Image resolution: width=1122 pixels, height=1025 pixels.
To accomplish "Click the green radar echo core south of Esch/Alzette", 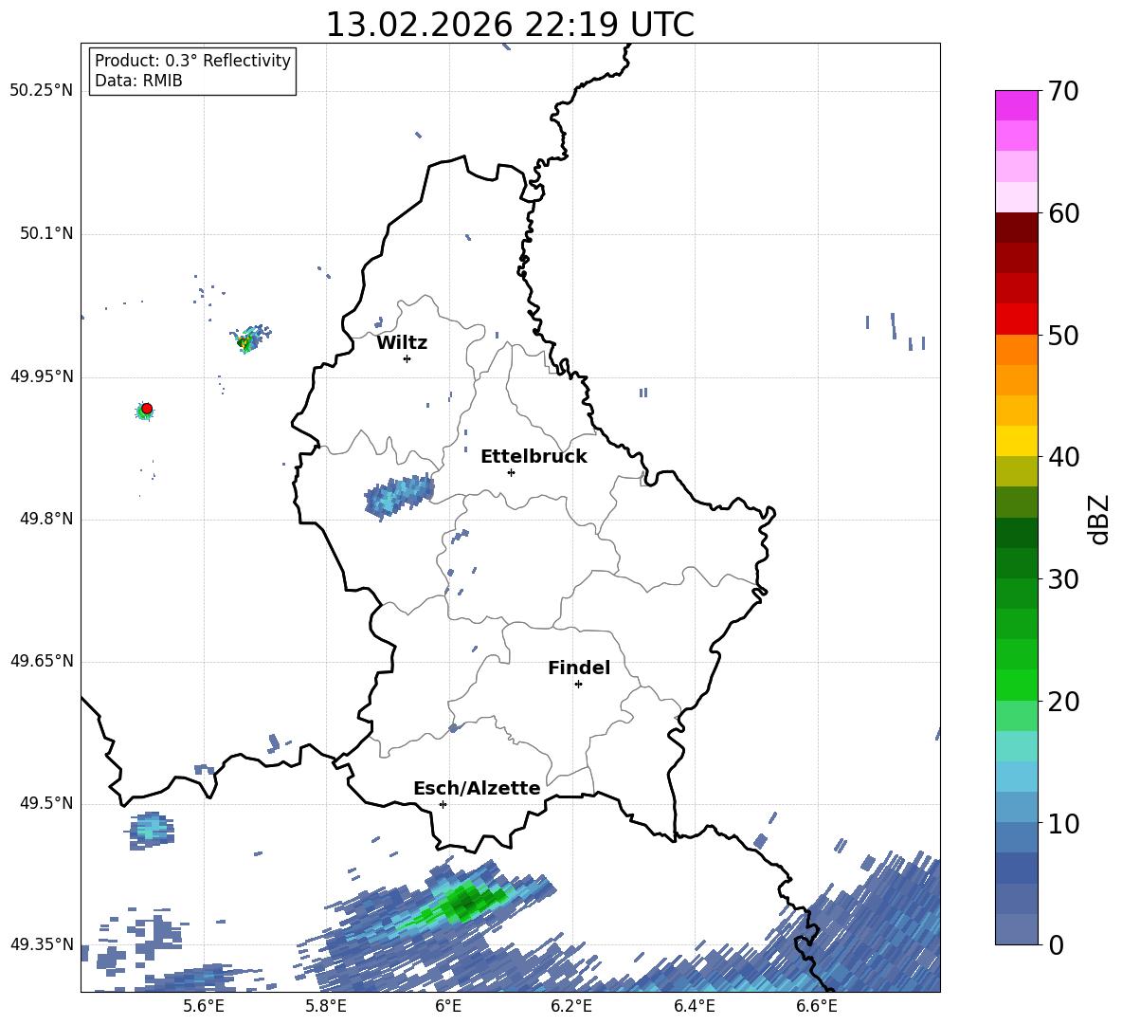I will point(465,901).
